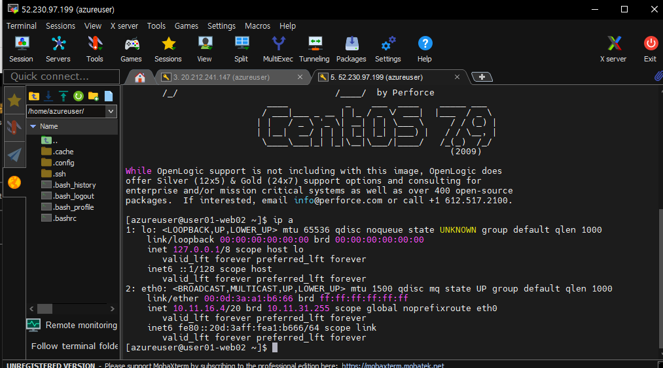This screenshot has width=663, height=368.
Task: Open the Sftp sidebar tab with globe icon
Action: [14, 182]
